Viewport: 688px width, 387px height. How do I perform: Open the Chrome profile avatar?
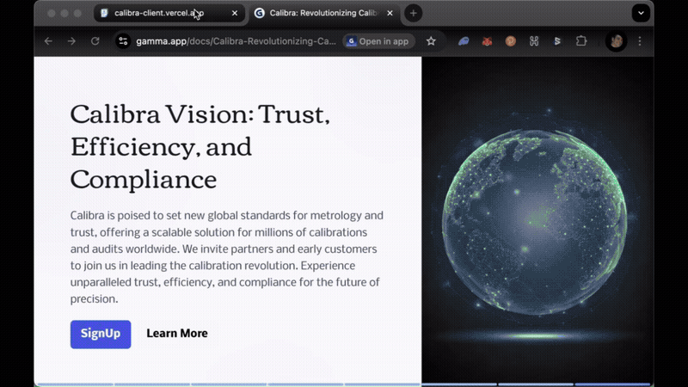tap(616, 41)
